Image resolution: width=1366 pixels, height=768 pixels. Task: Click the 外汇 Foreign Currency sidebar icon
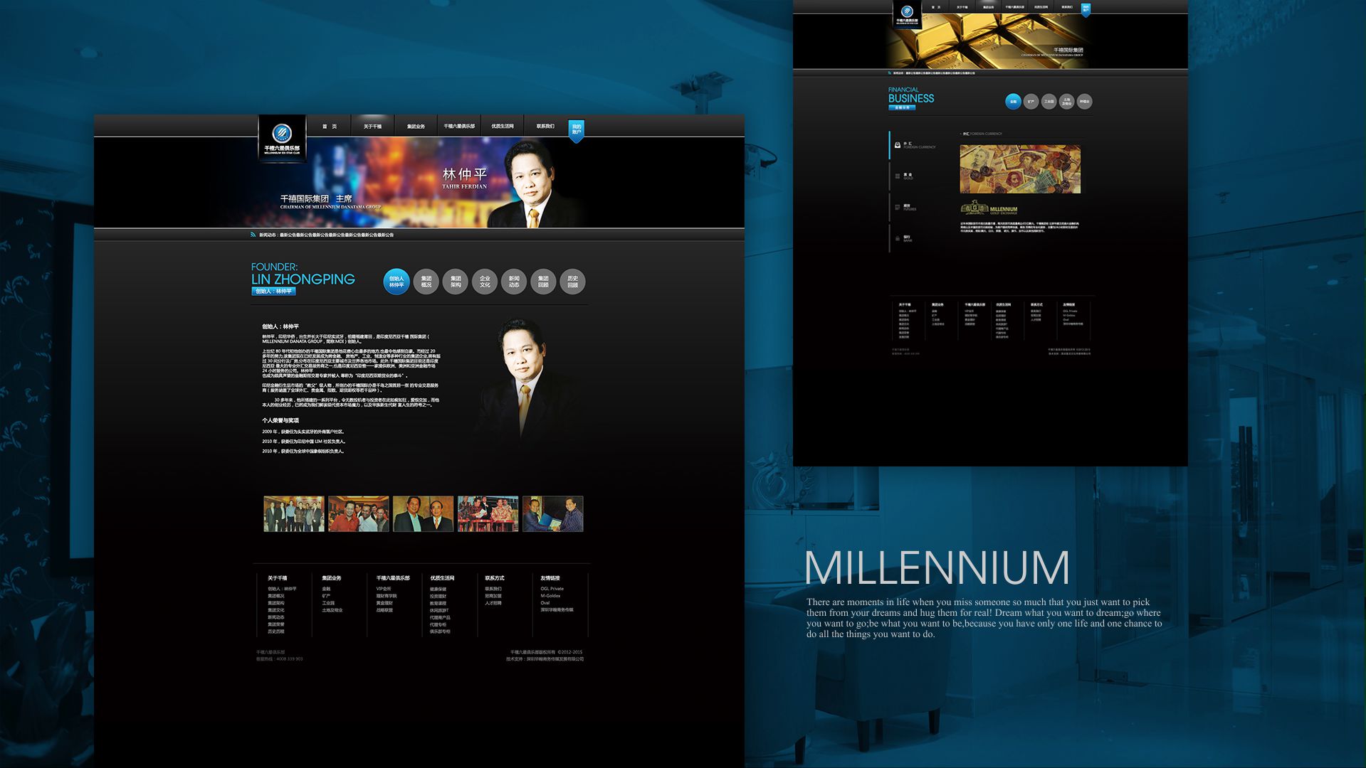(x=898, y=145)
